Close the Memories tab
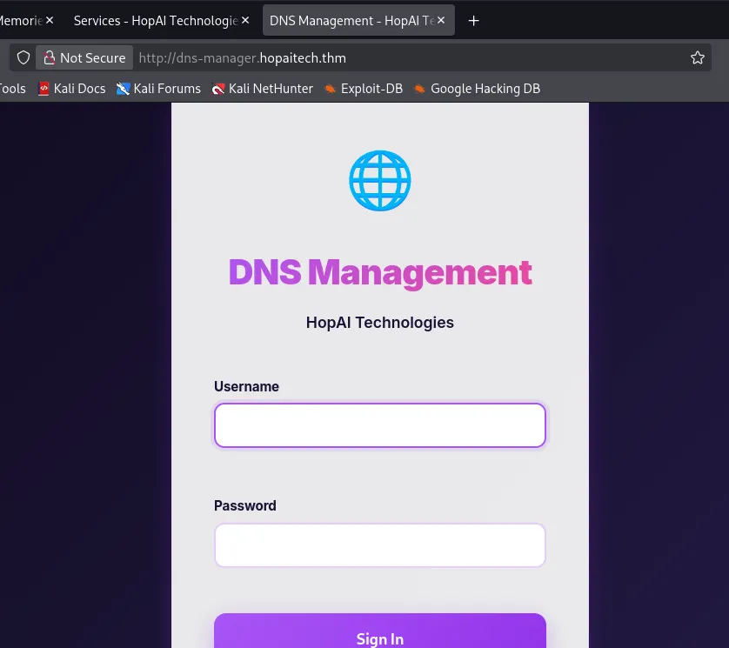 [49, 21]
